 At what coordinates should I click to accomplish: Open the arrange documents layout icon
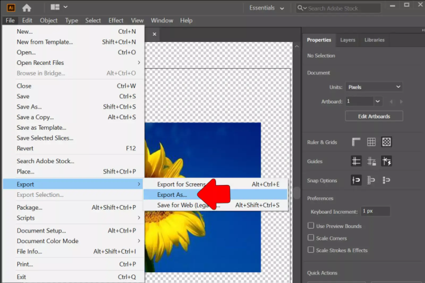tap(55, 7)
